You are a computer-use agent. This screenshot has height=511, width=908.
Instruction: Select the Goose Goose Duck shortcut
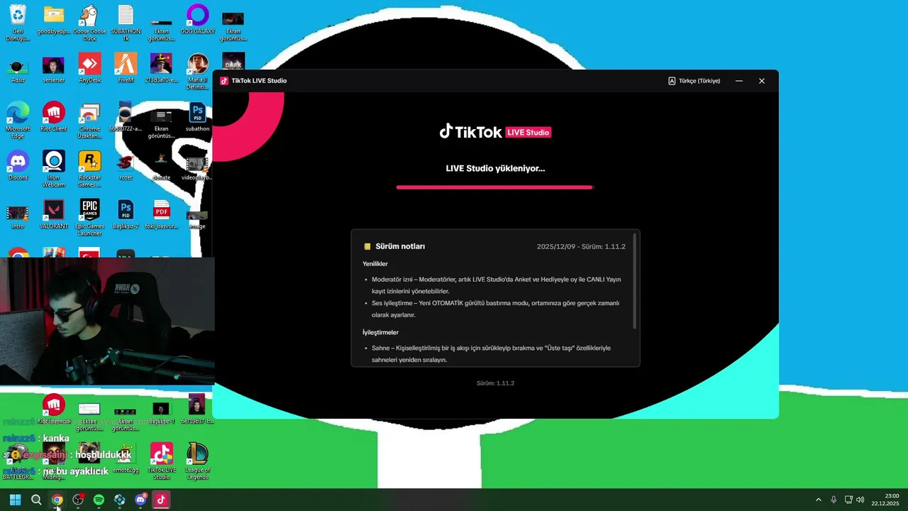(x=89, y=23)
